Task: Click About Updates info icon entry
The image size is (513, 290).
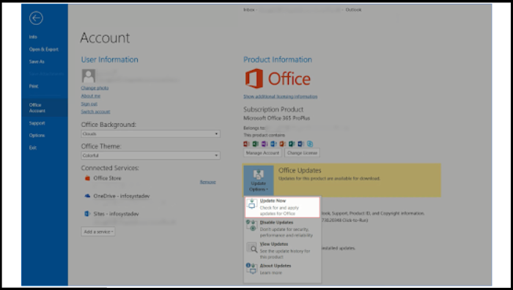Action: [251, 269]
